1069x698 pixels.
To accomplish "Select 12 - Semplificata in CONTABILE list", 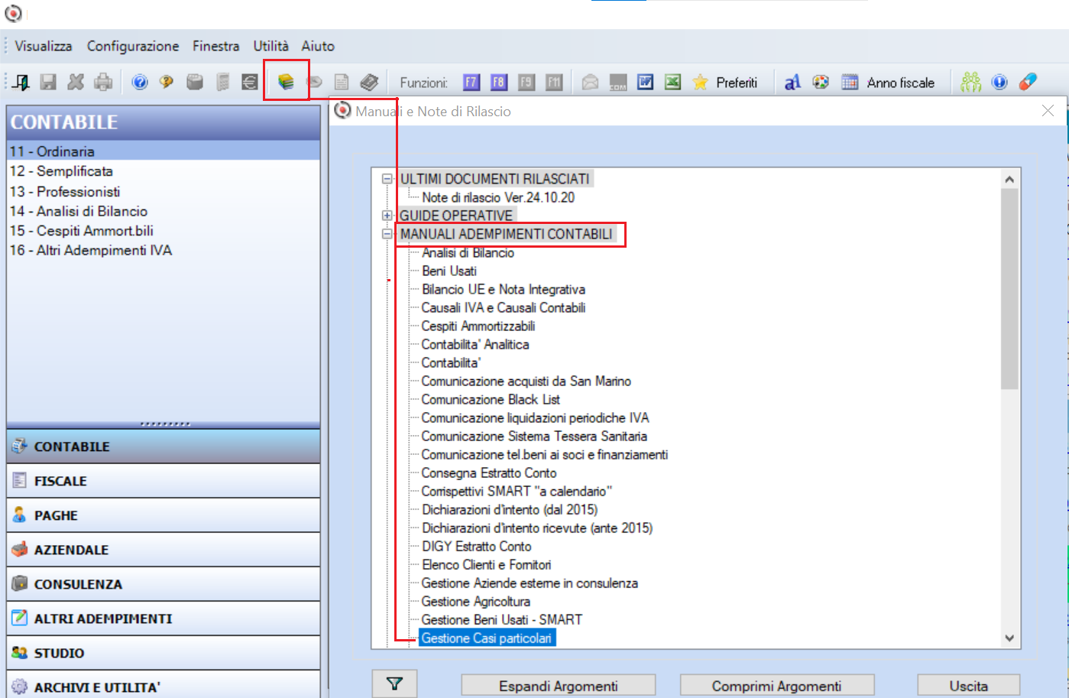I will pyautogui.click(x=61, y=171).
